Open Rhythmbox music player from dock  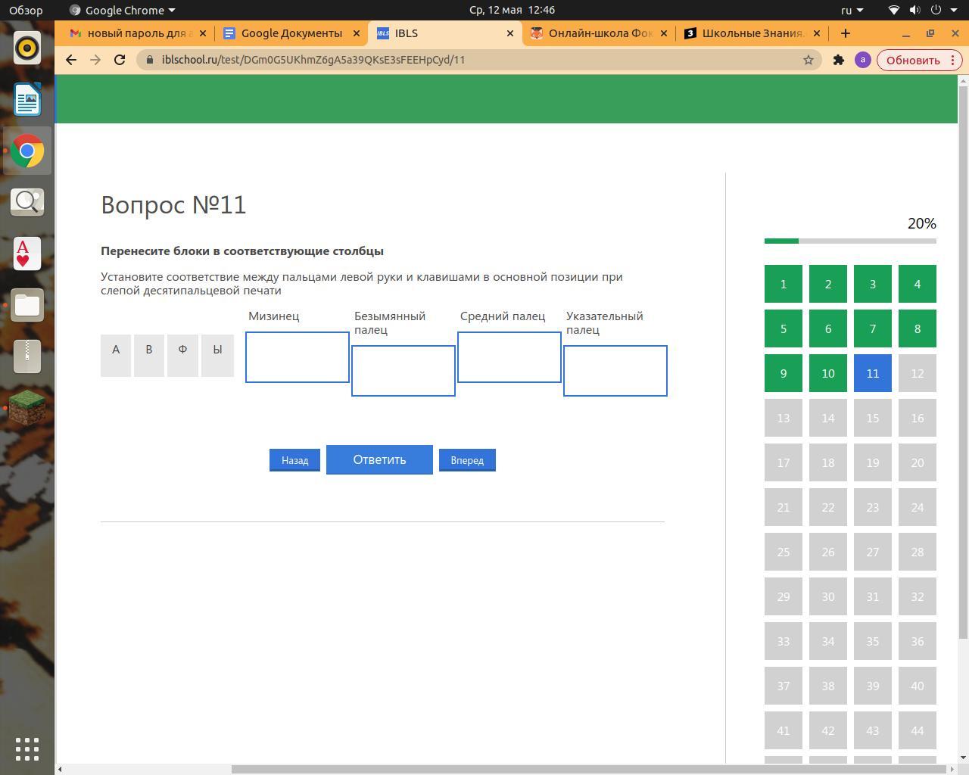(x=27, y=48)
